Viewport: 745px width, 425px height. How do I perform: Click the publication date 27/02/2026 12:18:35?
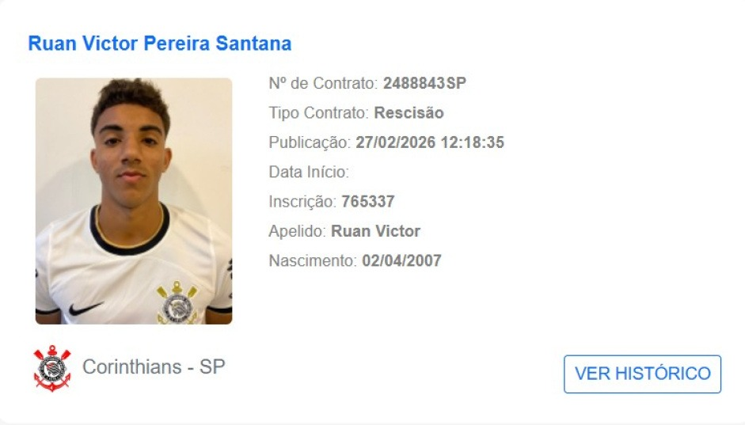click(430, 142)
